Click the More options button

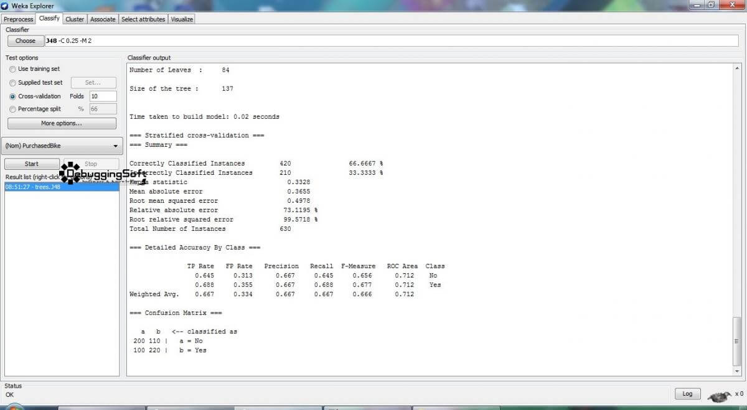click(61, 123)
